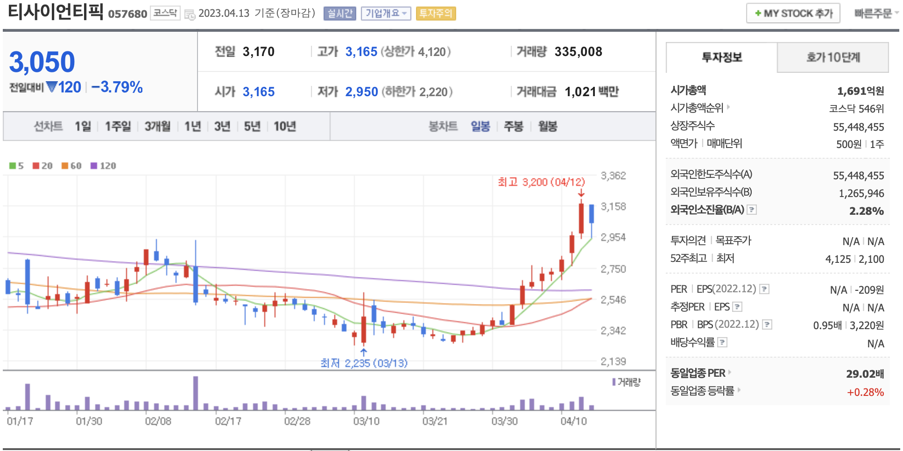
Task: Click help icon next to EPS(2022.12)
Action: tap(764, 289)
